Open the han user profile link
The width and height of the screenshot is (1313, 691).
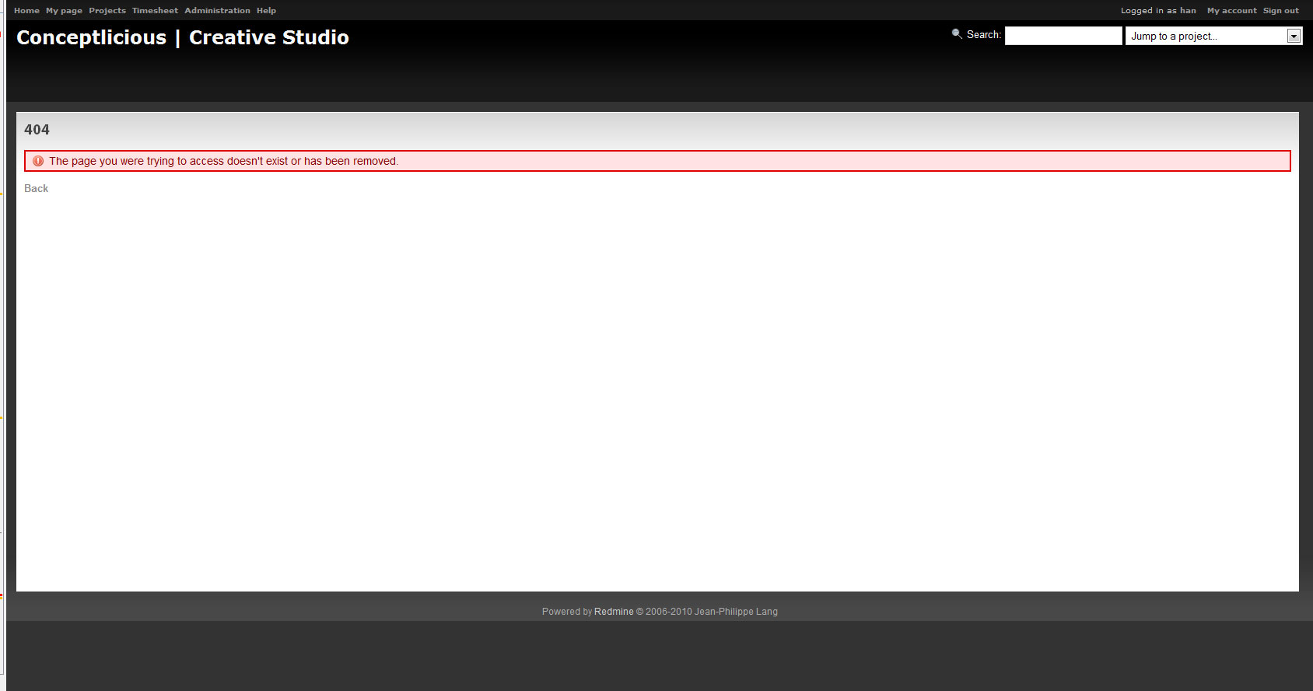(1188, 11)
